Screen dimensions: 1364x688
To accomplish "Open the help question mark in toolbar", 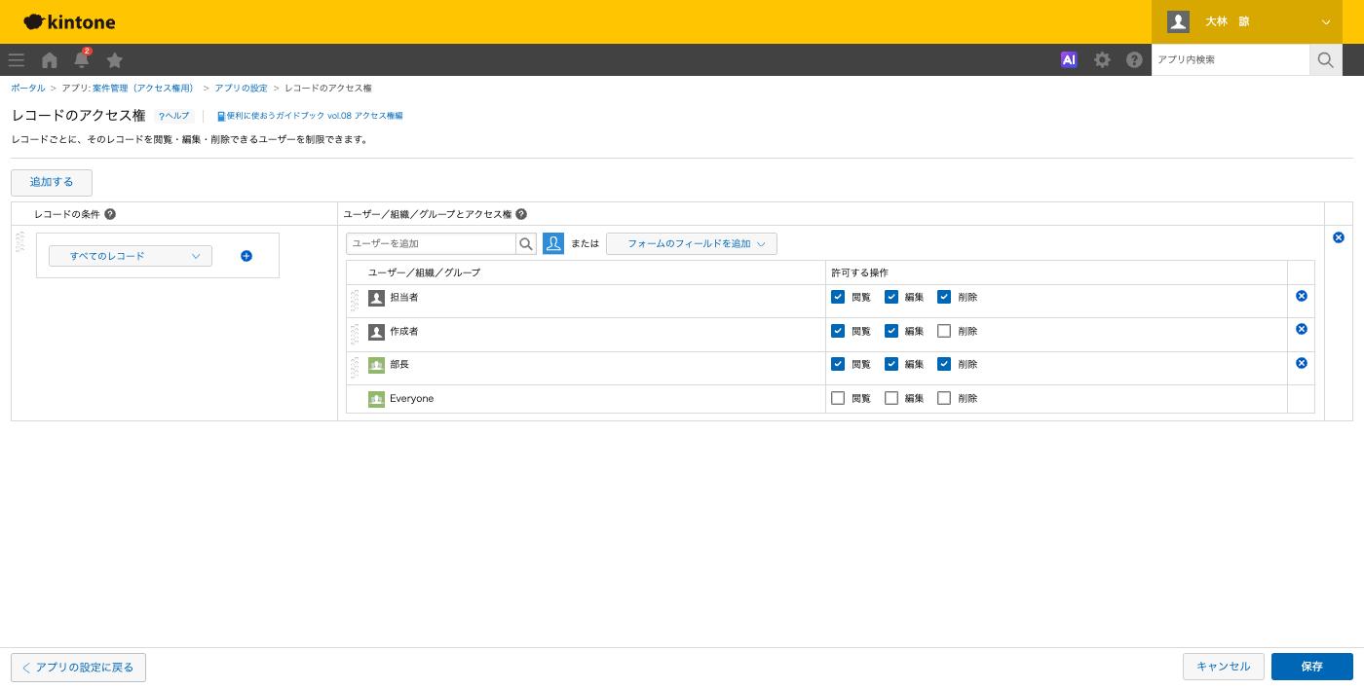I will tap(1134, 59).
